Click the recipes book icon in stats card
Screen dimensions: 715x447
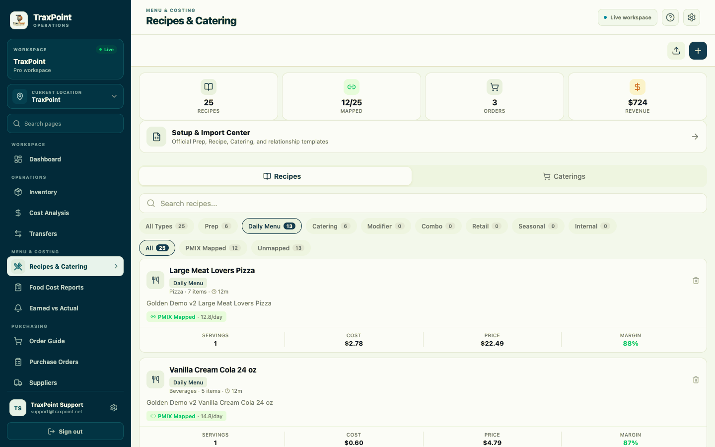[209, 87]
